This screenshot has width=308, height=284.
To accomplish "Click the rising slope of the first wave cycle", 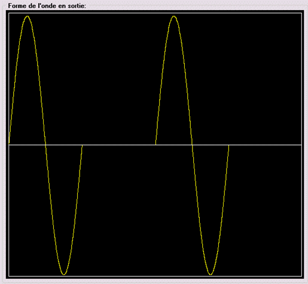I will [16, 76].
